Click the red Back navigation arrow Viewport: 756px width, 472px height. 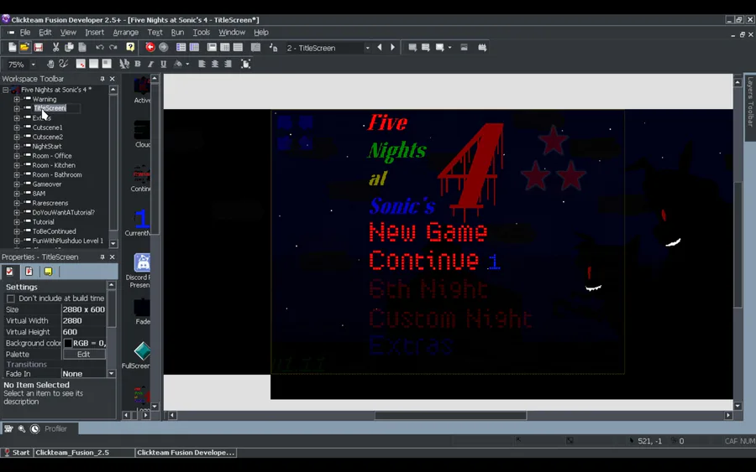coord(150,47)
